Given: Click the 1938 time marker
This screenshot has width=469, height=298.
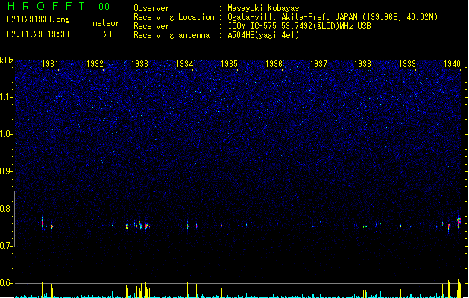Looking at the screenshot, I should click(362, 64).
